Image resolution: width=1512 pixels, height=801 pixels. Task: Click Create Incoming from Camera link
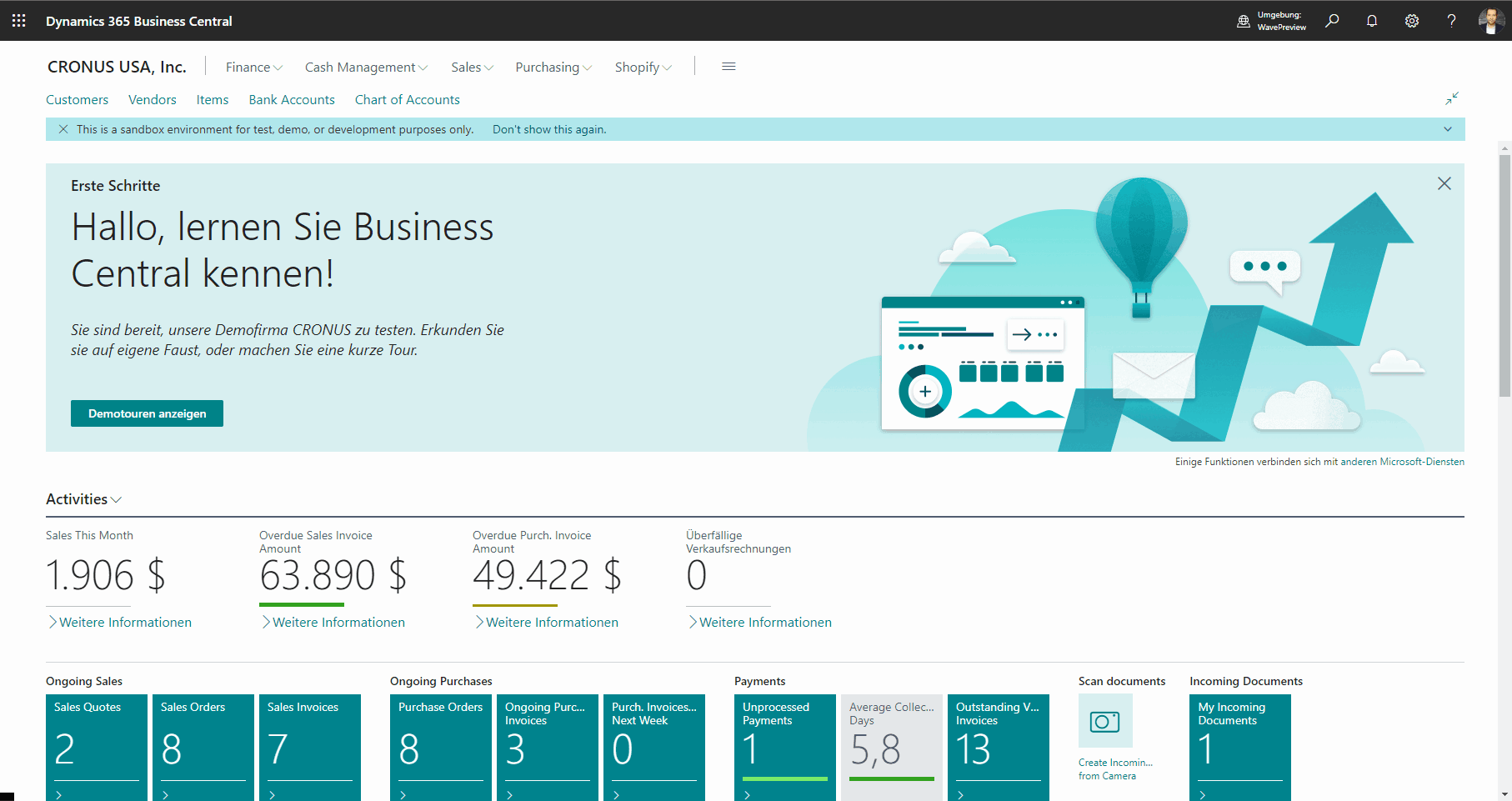1115,769
